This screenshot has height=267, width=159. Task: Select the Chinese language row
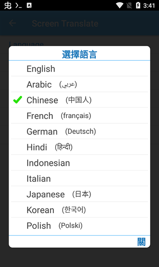pos(79,100)
